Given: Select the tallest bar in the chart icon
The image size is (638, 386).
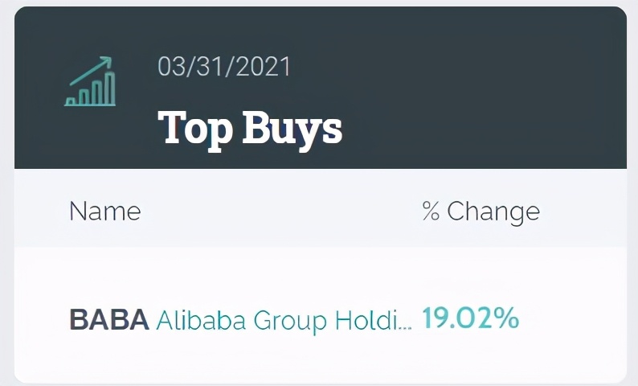Looking at the screenshot, I should coord(110,88).
